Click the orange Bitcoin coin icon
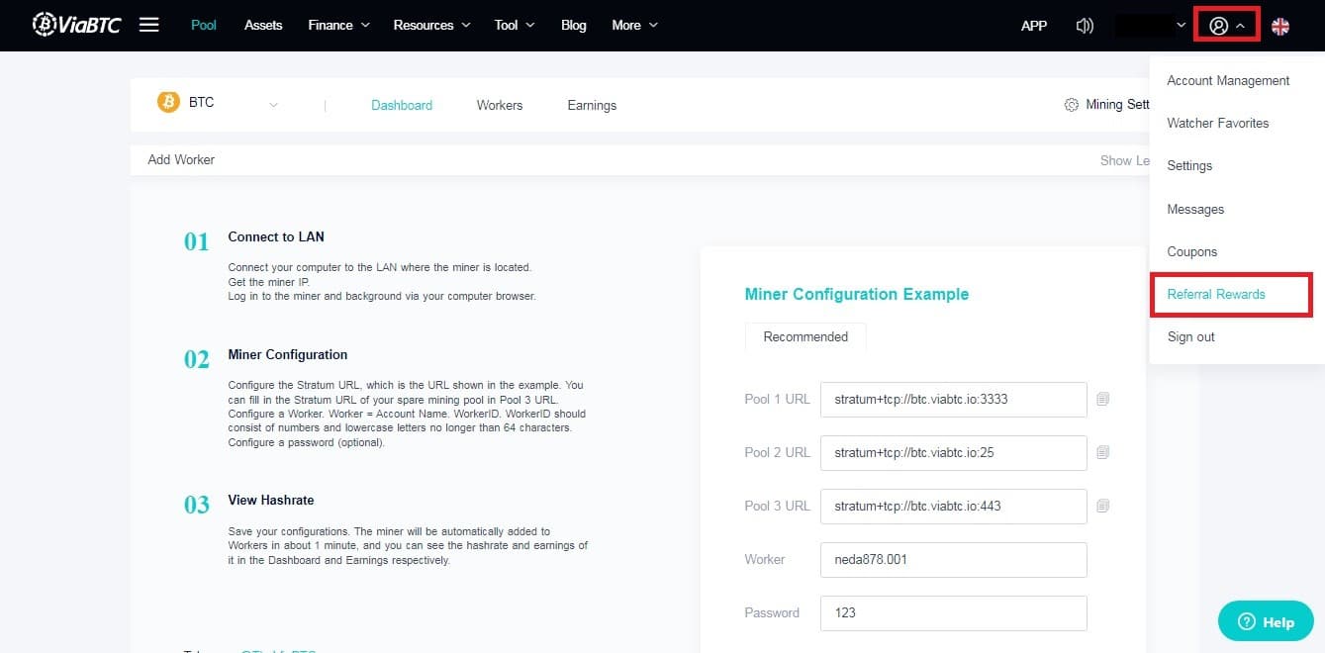 click(x=168, y=102)
